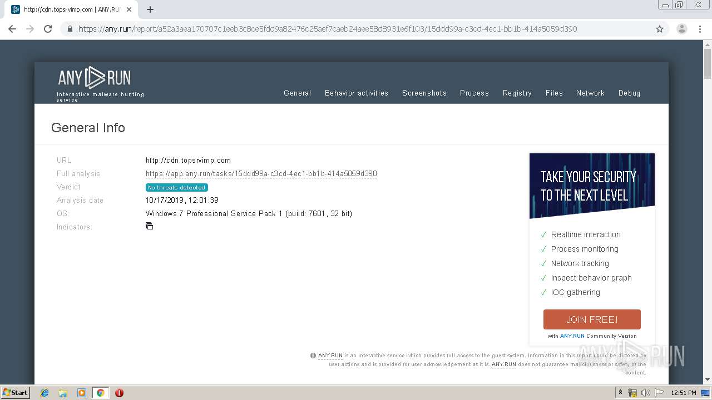Click the network tray icon
The height and width of the screenshot is (400, 712).
pyautogui.click(x=632, y=393)
